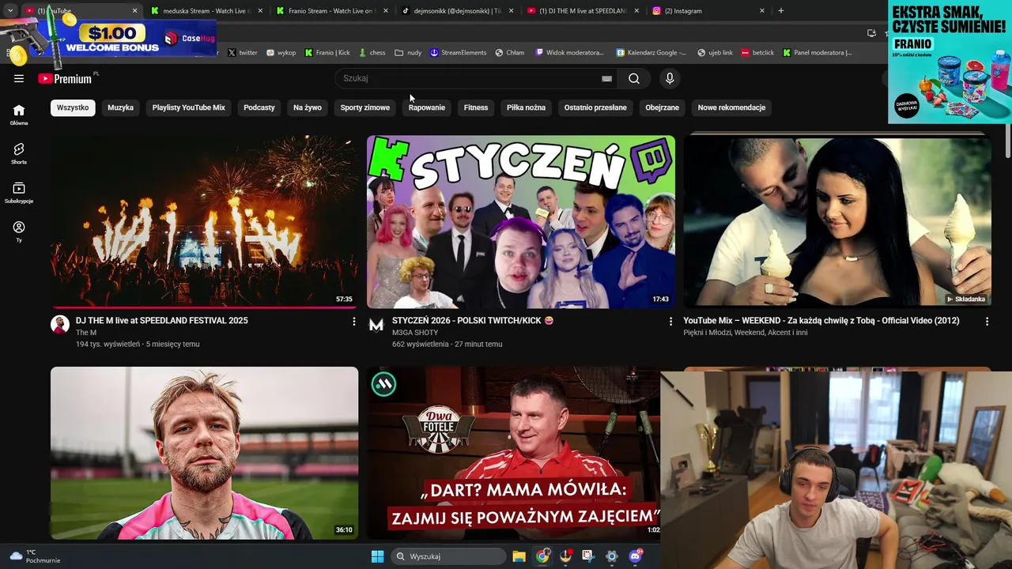The width and height of the screenshot is (1012, 569).
Task: Open Windows Start menu
Action: coord(377,556)
